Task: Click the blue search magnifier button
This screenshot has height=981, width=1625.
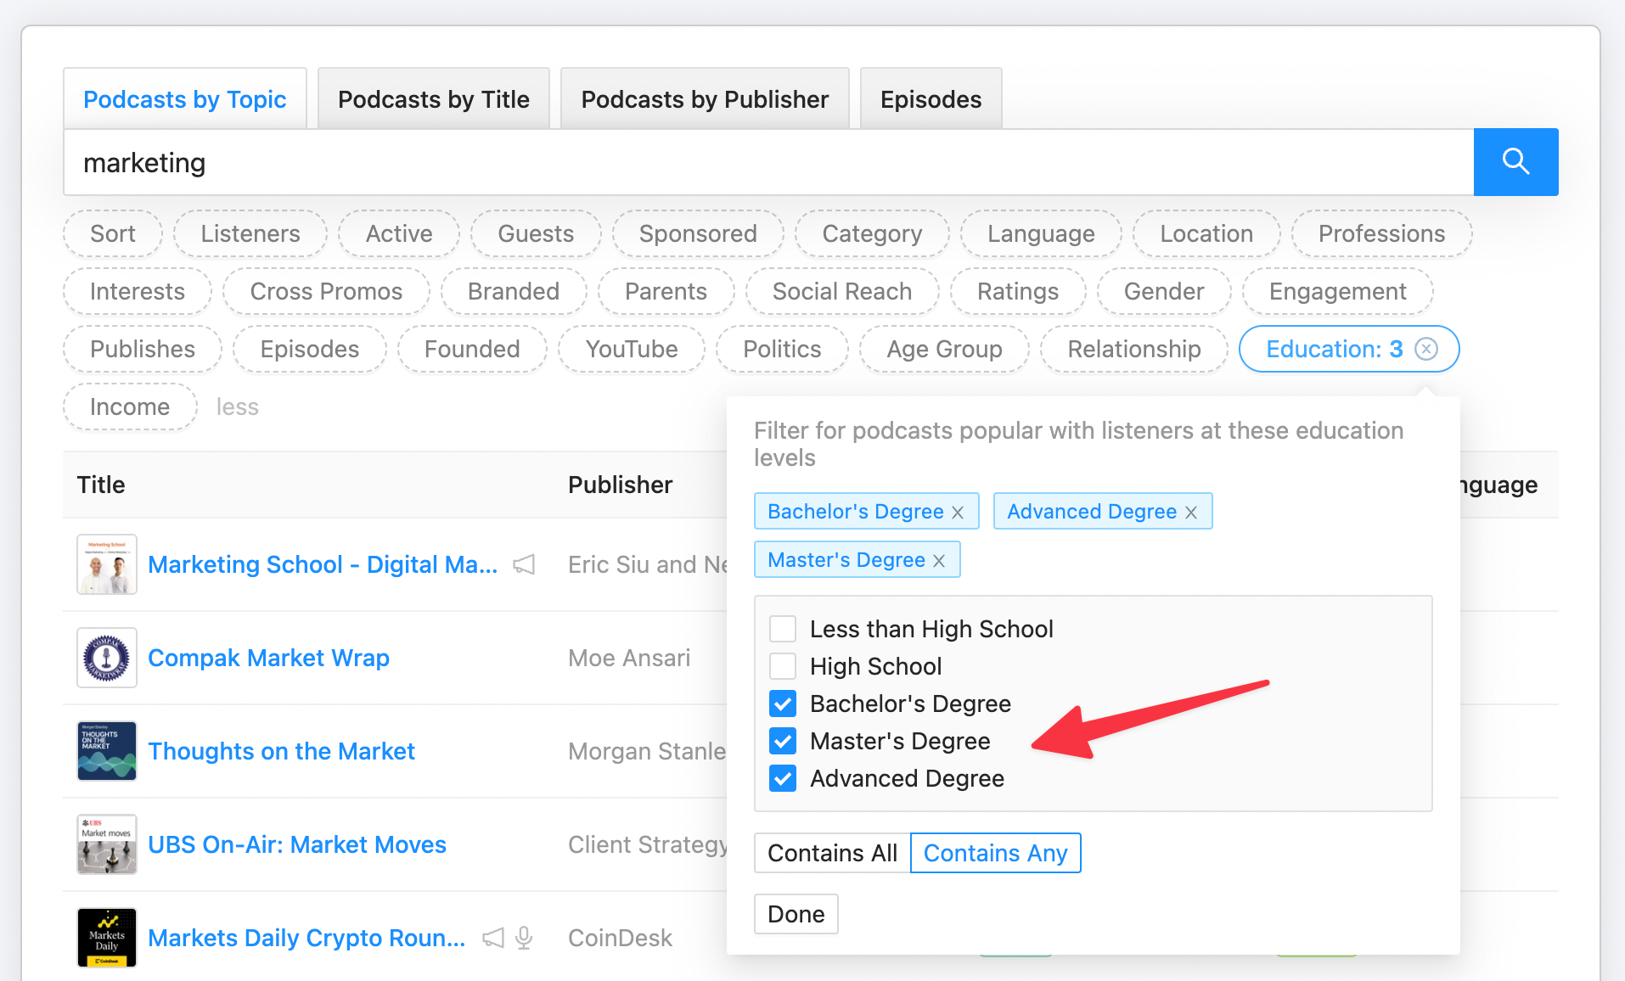Action: tap(1515, 161)
